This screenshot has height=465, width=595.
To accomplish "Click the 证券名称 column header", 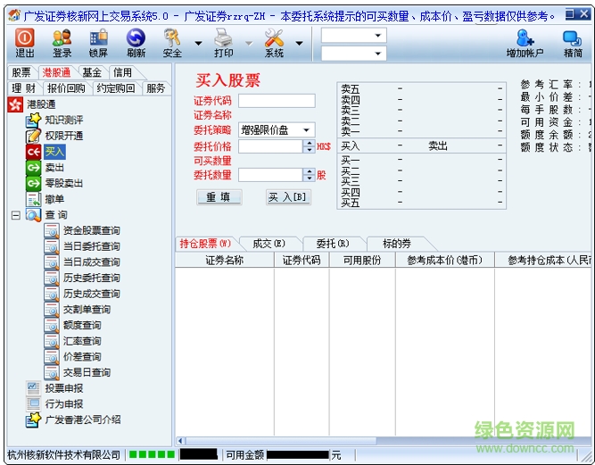I will click(224, 260).
